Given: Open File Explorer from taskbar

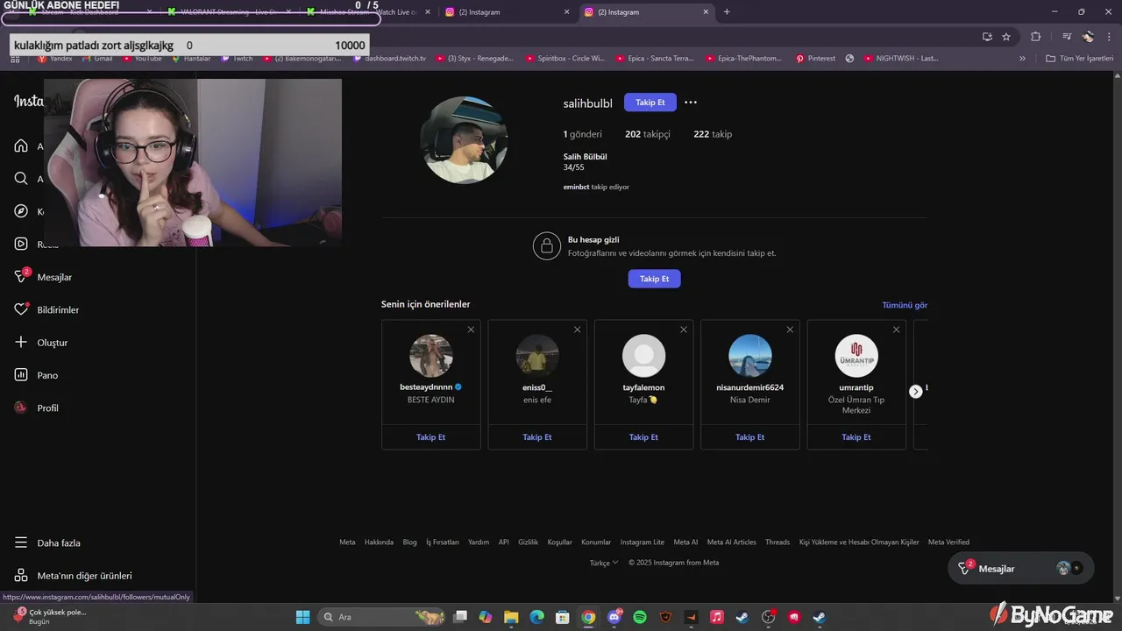Looking at the screenshot, I should (x=511, y=617).
